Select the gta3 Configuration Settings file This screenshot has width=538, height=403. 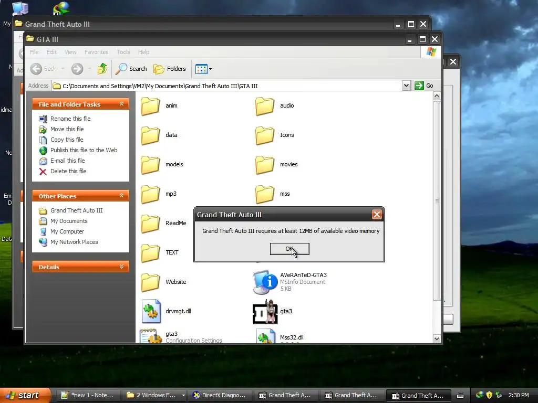click(x=181, y=336)
